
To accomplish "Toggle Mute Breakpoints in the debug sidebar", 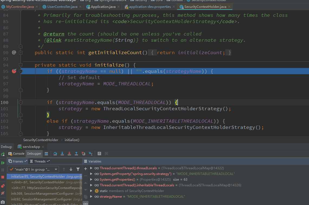I will click(3, 193).
